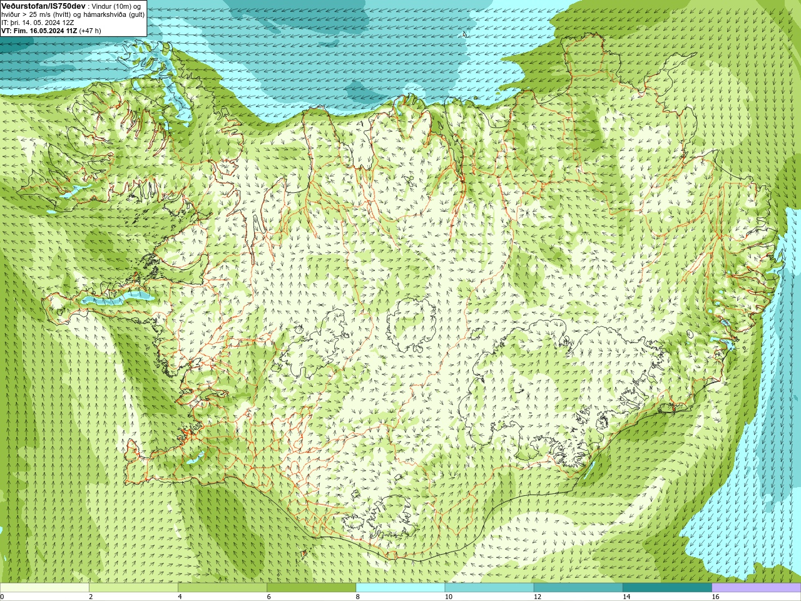Click the 'IT: þri. 14. 05. 2024 12Z' line
This screenshot has height=601, width=801.
(38, 23)
